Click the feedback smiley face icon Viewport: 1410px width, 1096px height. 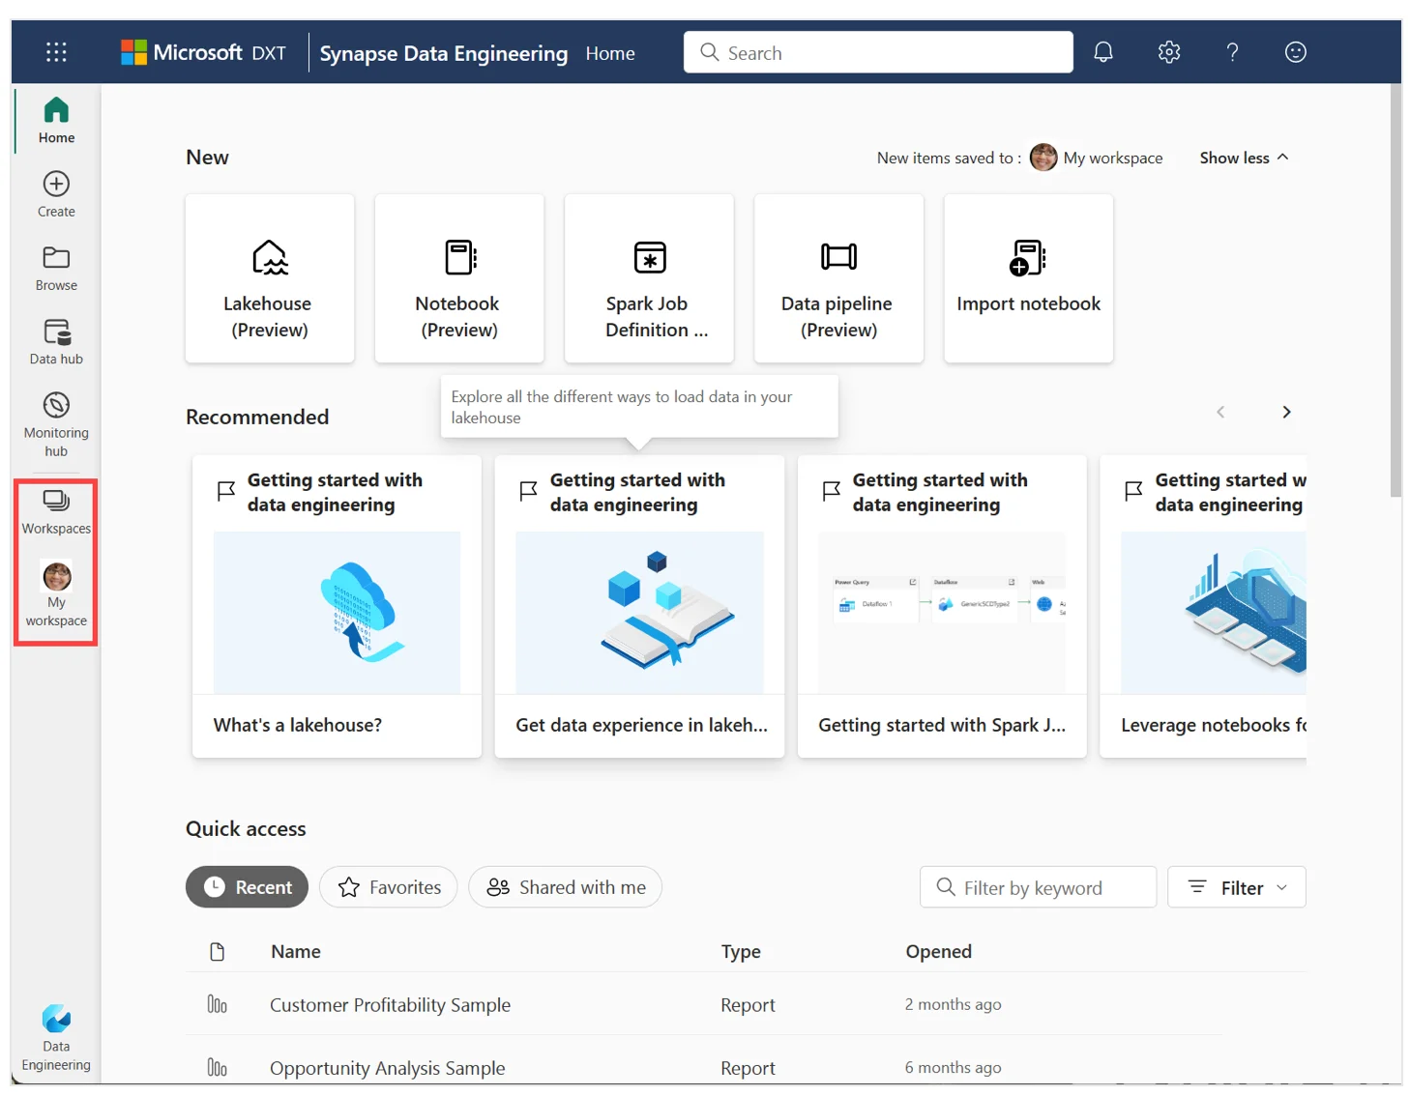coord(1295,52)
